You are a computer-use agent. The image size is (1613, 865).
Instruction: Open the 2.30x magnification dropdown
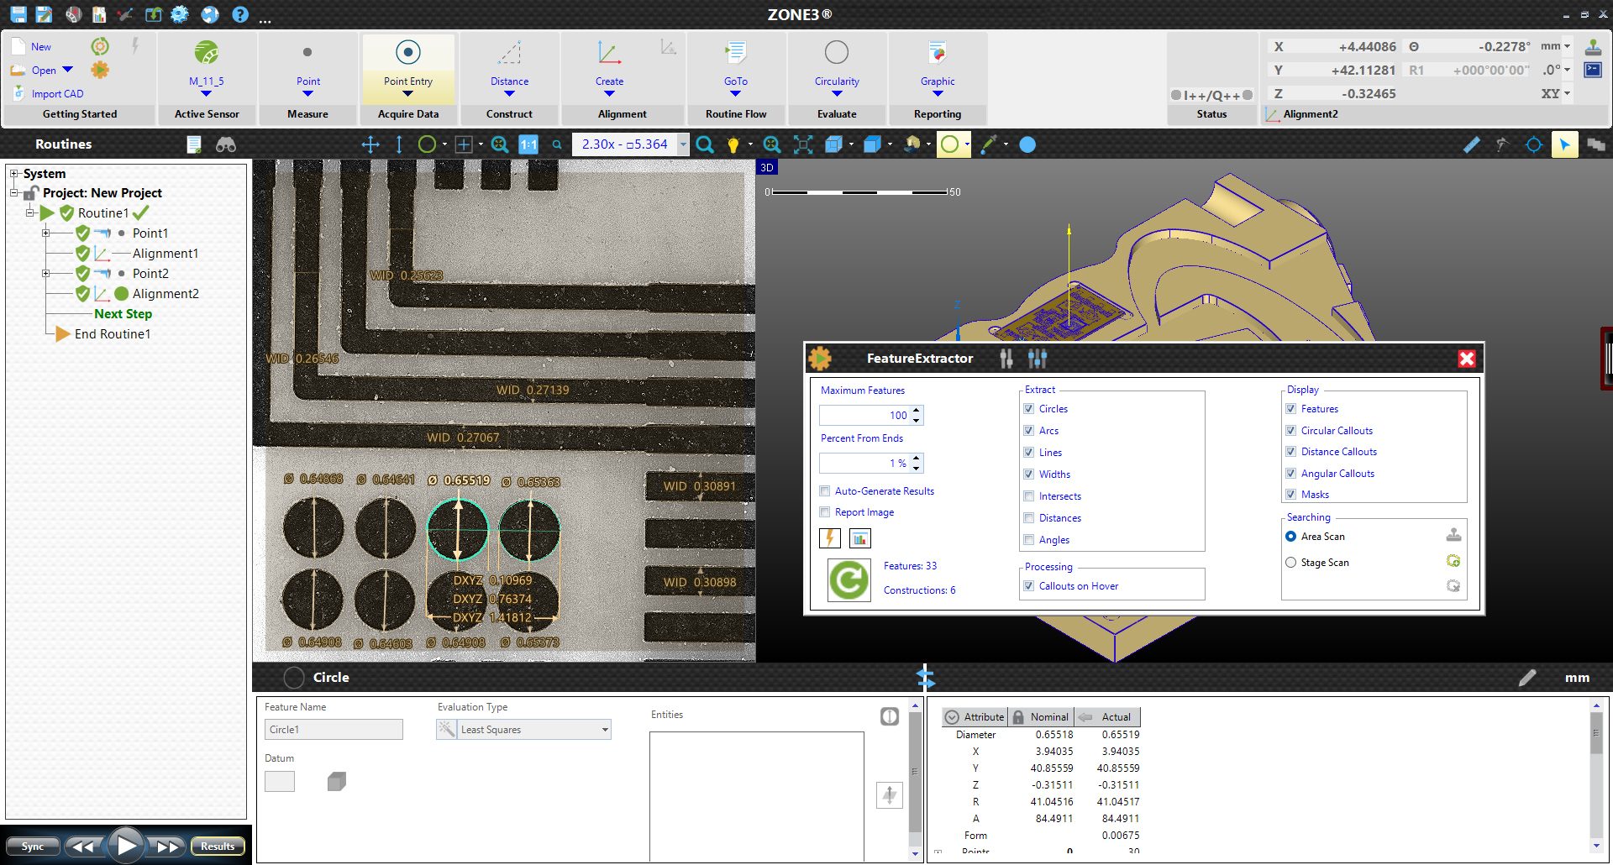[x=682, y=144]
